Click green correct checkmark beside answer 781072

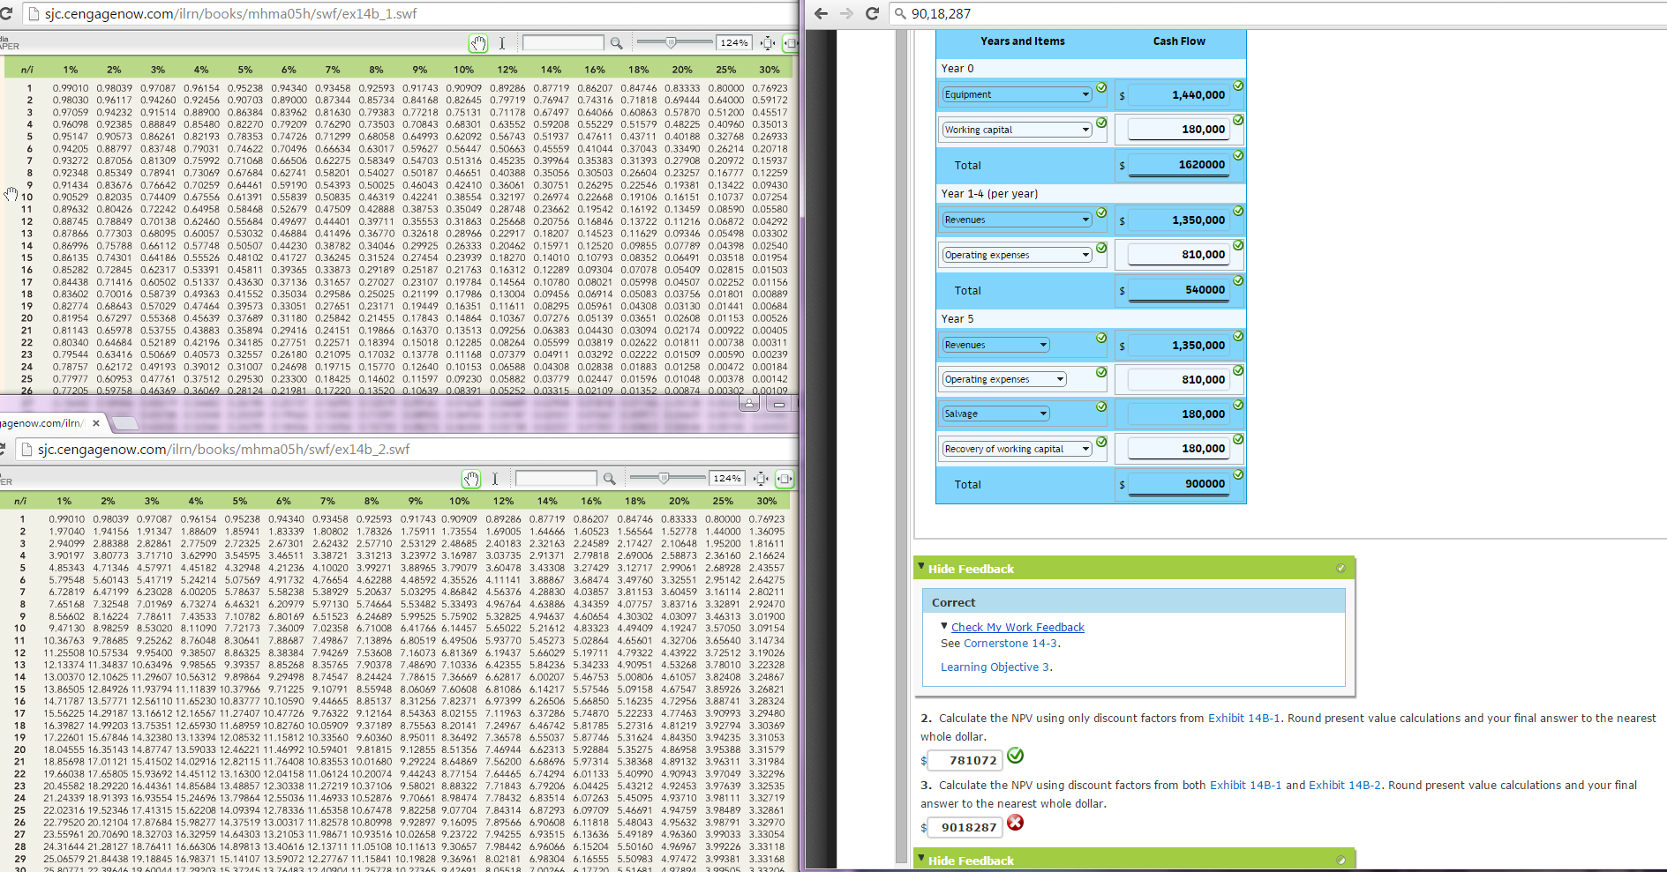click(x=1016, y=756)
